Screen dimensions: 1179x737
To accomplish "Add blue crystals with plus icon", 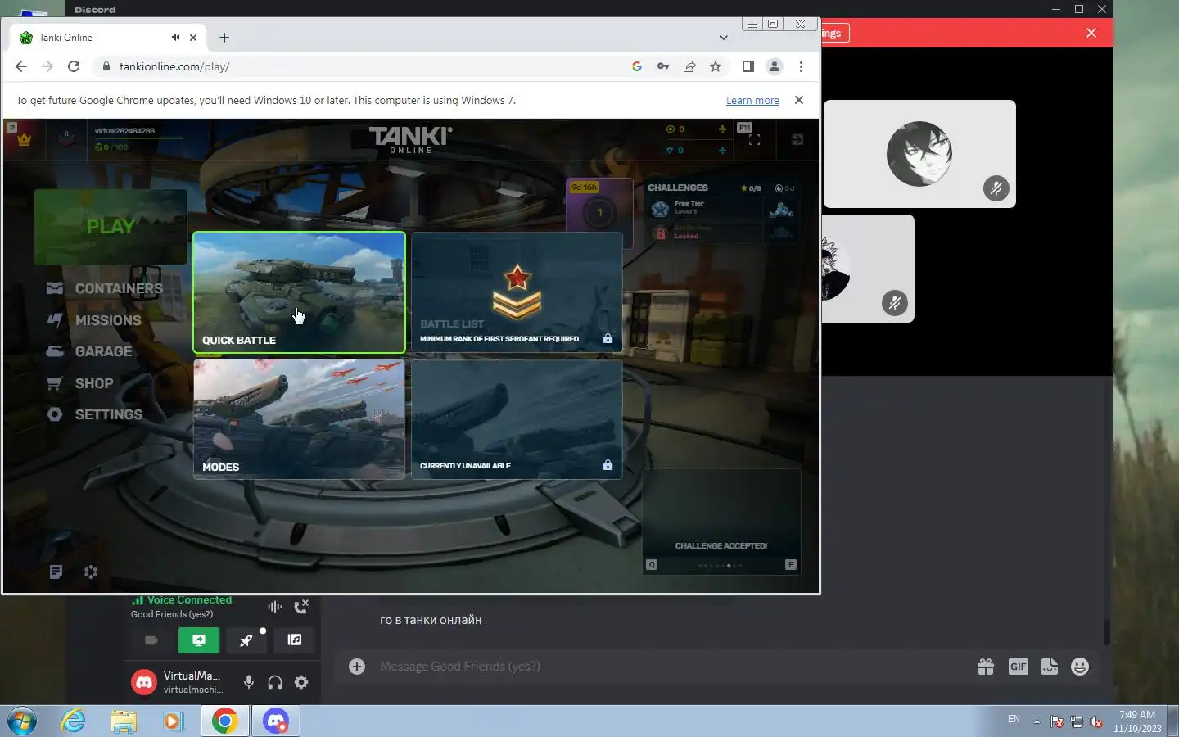I will [x=722, y=150].
